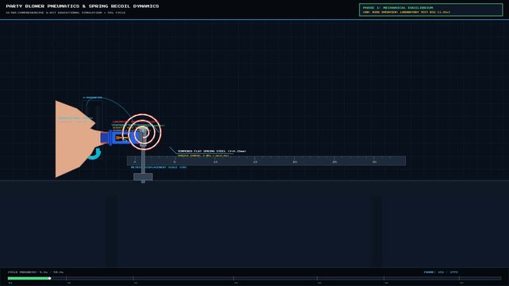Click the Phase 1 Mechanical Equilibrium panel

tap(430, 10)
